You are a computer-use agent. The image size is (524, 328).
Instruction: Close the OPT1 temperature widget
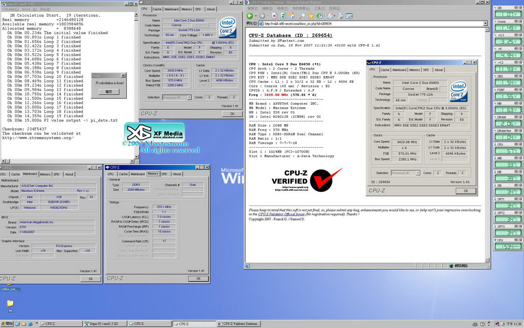521,199
